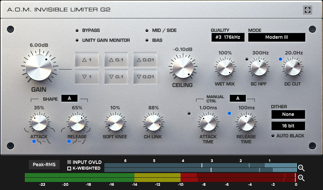Click the gain reduction meter bars
Image resolution: width=323 pixels, height=190 pixels.
[x=201, y=168]
